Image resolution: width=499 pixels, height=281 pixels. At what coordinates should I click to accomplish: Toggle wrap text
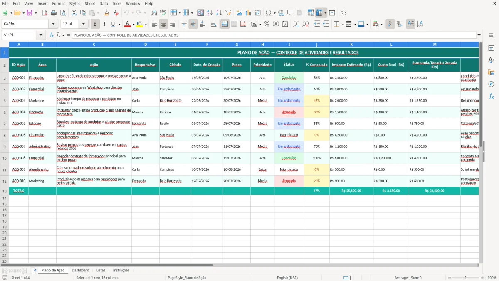(213, 24)
